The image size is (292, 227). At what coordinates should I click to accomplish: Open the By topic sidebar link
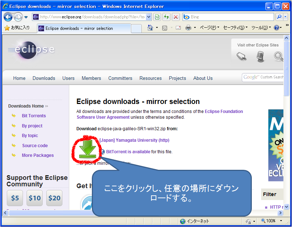point(30,136)
